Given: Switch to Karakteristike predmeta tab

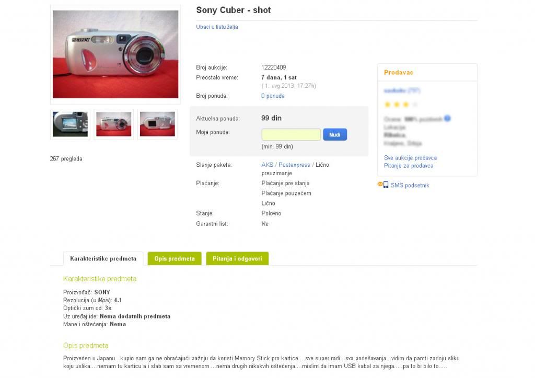Looking at the screenshot, I should pyautogui.click(x=103, y=258).
